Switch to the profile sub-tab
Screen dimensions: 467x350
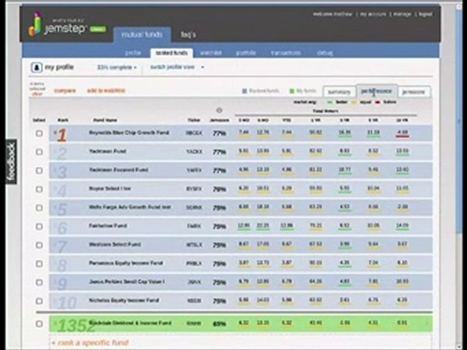[133, 53]
